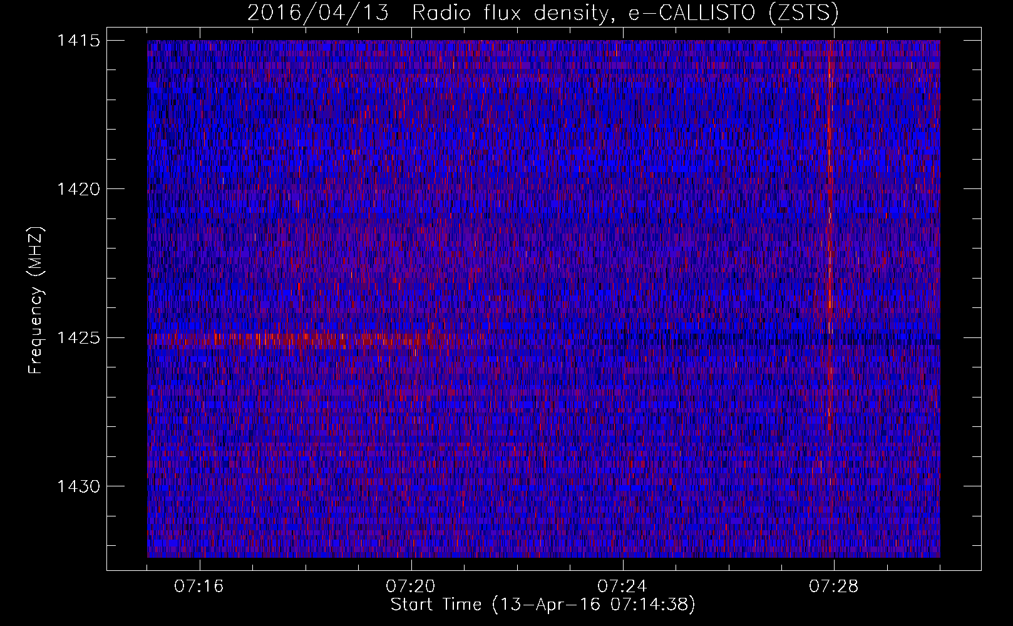Select the 1415 frequency axis label
1013x626 pixels.
pos(78,41)
